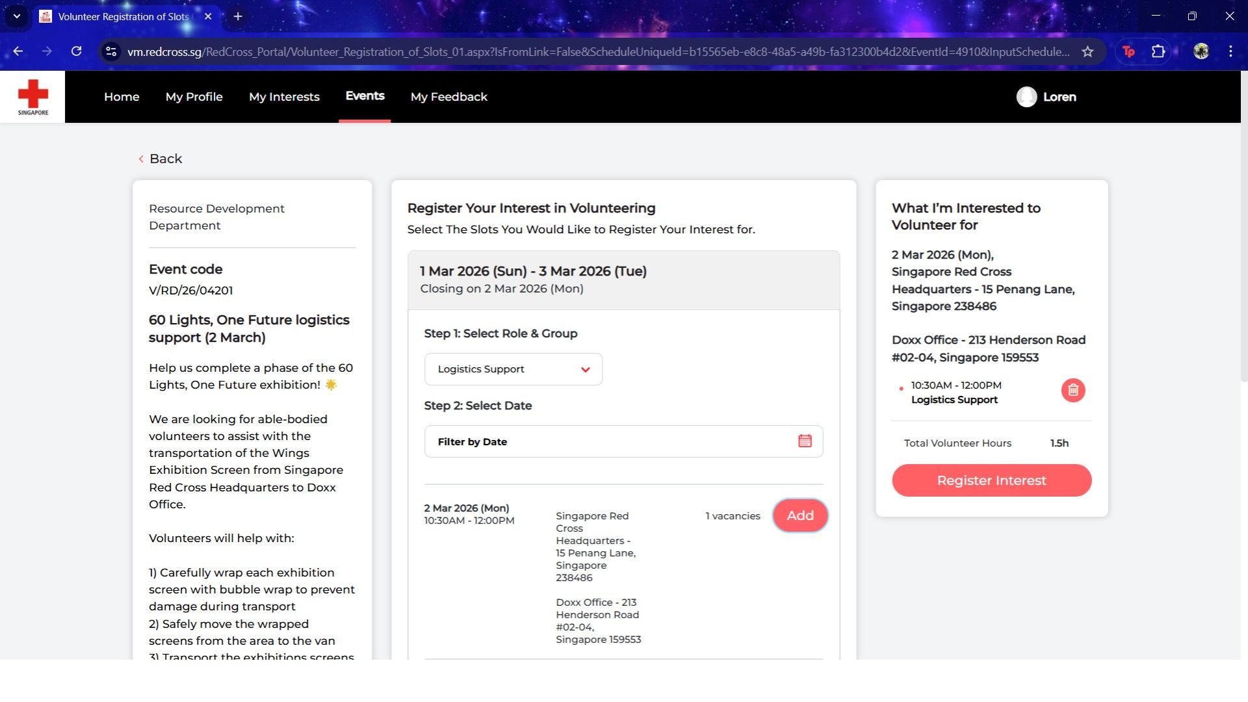Open the My Profile page

pyautogui.click(x=194, y=97)
